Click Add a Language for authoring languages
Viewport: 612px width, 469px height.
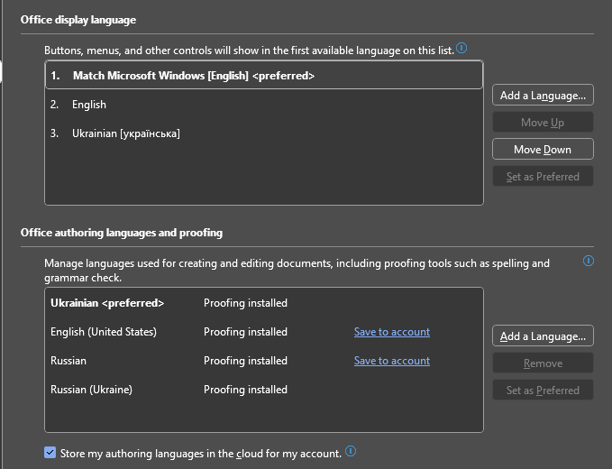(x=543, y=336)
